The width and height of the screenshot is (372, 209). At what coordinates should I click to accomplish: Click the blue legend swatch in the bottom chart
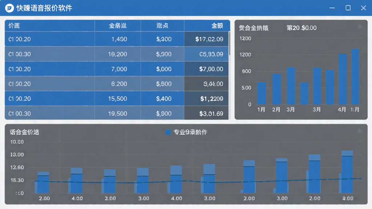[168, 132]
